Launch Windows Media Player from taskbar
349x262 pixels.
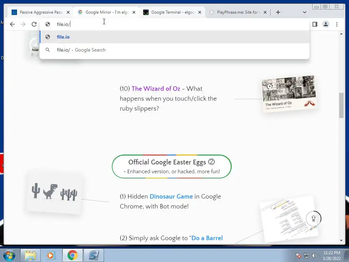[51, 255]
